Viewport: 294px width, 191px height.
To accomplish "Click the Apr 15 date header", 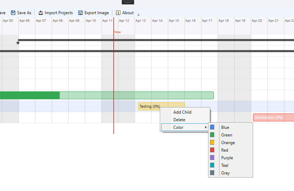I will click(174, 20).
